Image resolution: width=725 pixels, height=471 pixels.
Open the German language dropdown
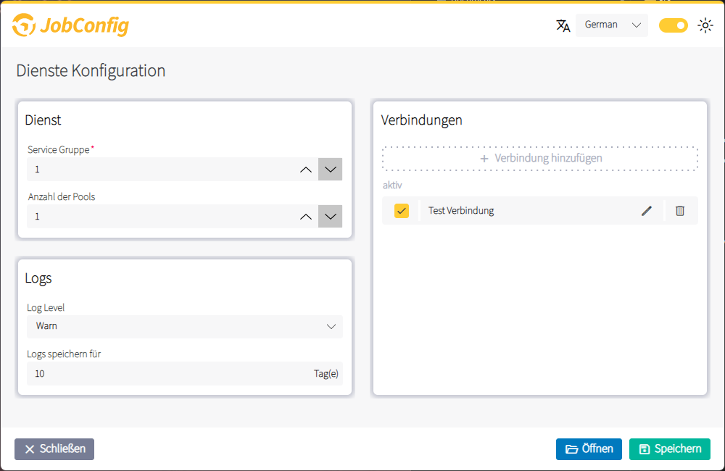pos(611,25)
